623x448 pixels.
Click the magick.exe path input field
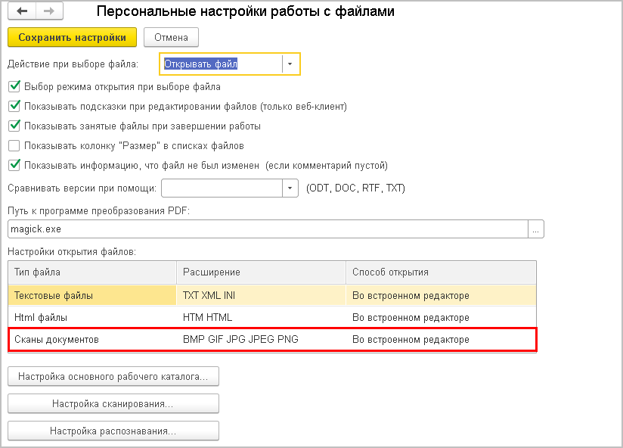coord(265,229)
